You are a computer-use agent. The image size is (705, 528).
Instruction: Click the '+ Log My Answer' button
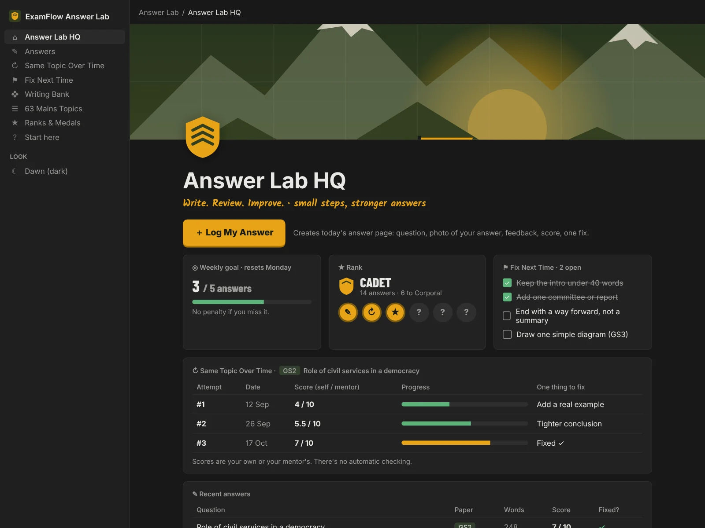[x=234, y=233]
